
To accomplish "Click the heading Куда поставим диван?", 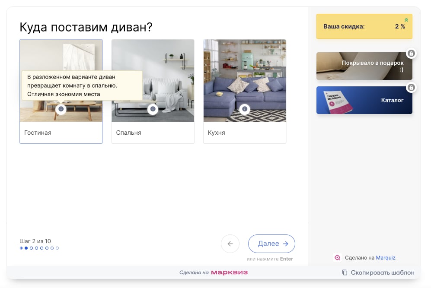I will (86, 27).
